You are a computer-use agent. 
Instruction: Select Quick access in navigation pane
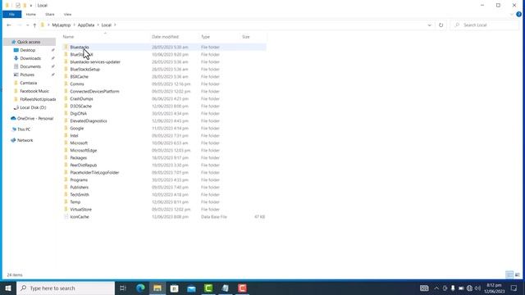point(29,42)
